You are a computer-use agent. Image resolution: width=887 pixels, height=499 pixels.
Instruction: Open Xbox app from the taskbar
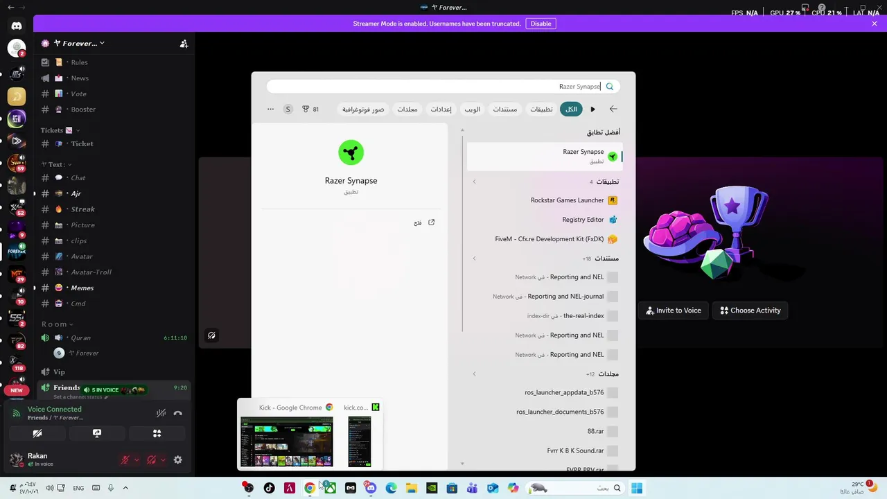tap(331, 488)
